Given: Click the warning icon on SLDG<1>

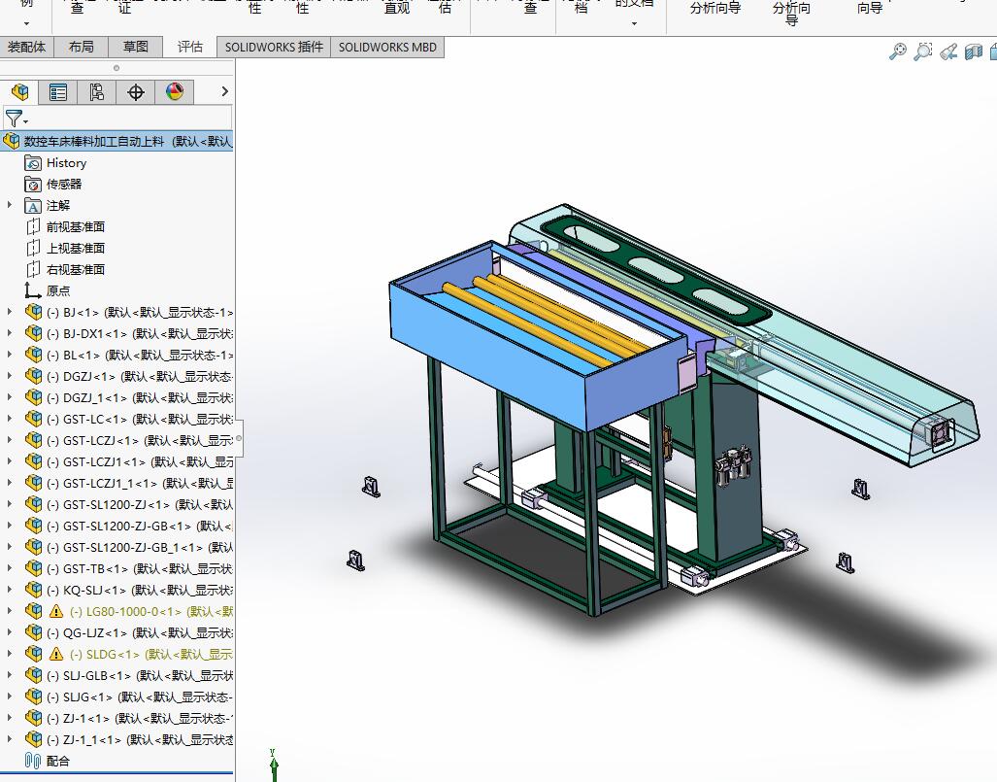Looking at the screenshot, I should 56,654.
